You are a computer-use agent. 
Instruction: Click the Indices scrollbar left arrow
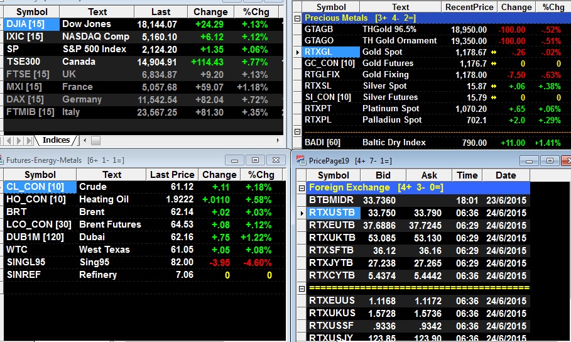(85, 140)
